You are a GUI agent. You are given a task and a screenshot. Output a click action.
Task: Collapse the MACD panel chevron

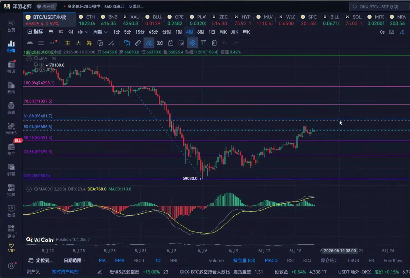click(29, 189)
